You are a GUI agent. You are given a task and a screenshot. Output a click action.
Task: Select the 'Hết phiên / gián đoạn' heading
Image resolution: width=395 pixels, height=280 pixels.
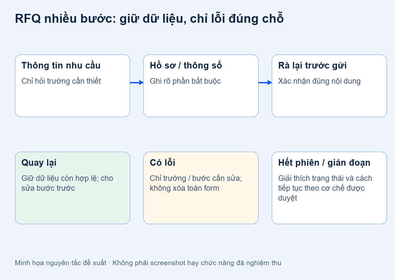(x=324, y=163)
